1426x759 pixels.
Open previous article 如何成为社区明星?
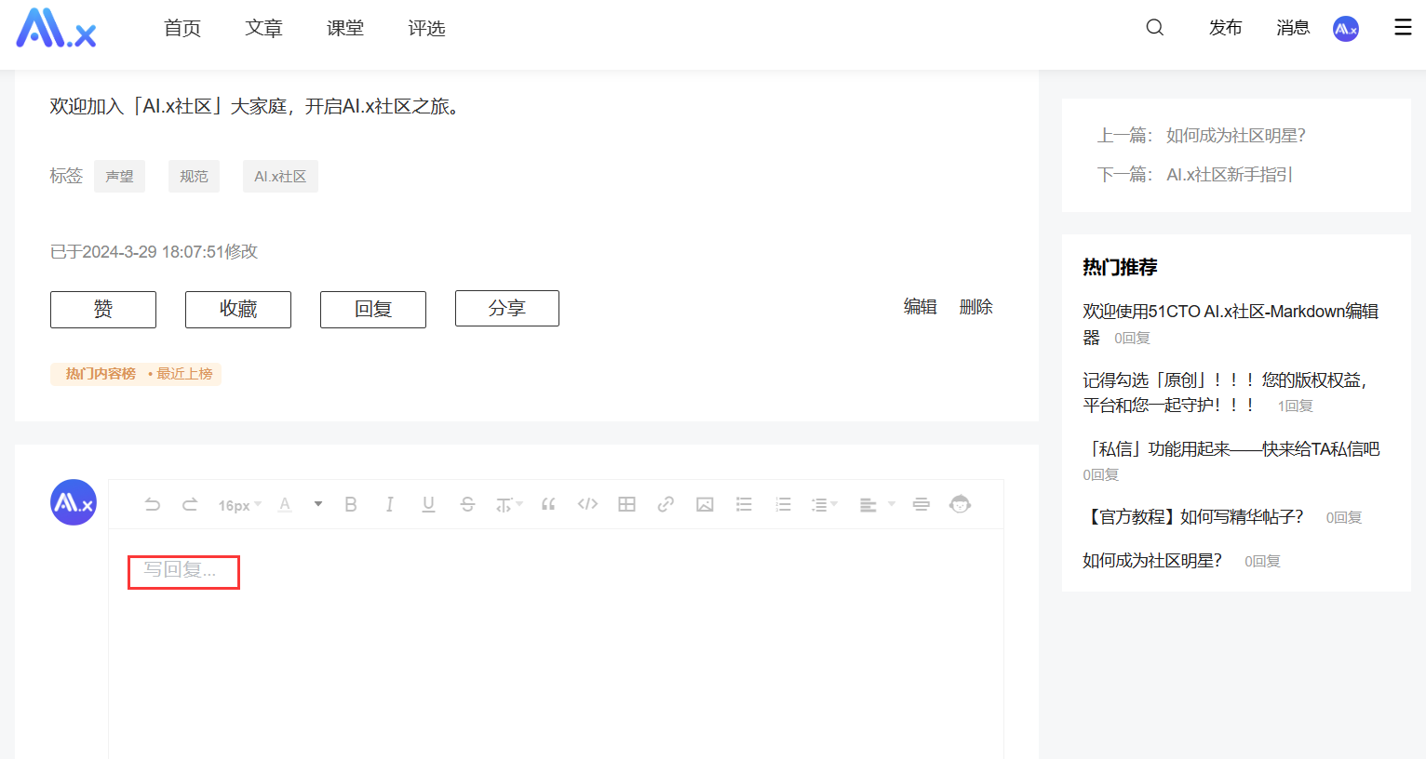click(x=1236, y=136)
